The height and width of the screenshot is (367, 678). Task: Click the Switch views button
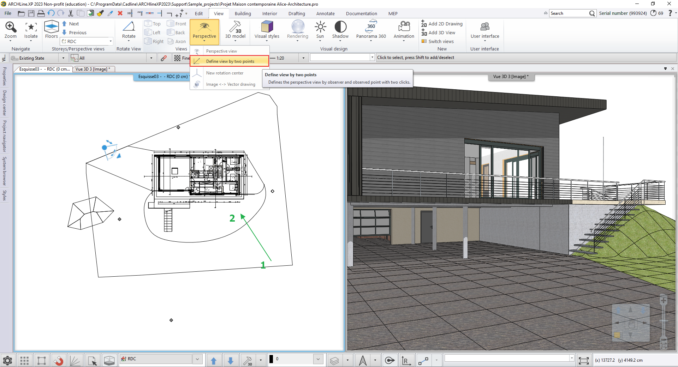tap(441, 41)
